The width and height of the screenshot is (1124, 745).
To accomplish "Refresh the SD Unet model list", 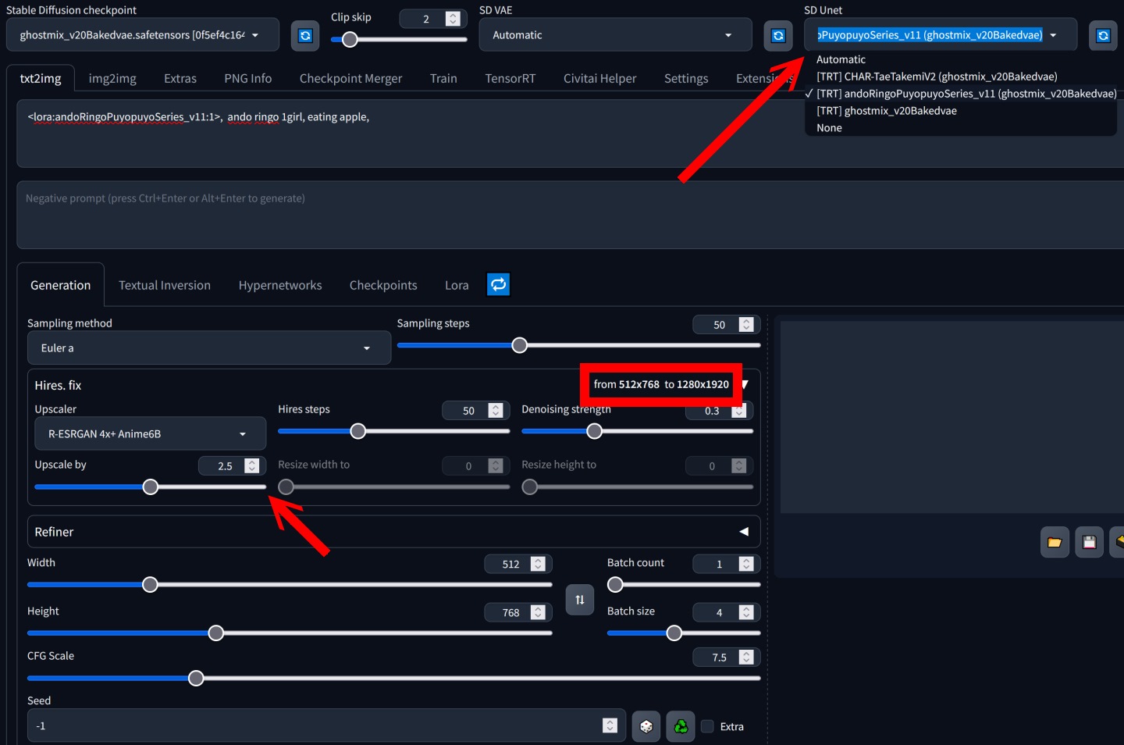I will (x=1103, y=35).
